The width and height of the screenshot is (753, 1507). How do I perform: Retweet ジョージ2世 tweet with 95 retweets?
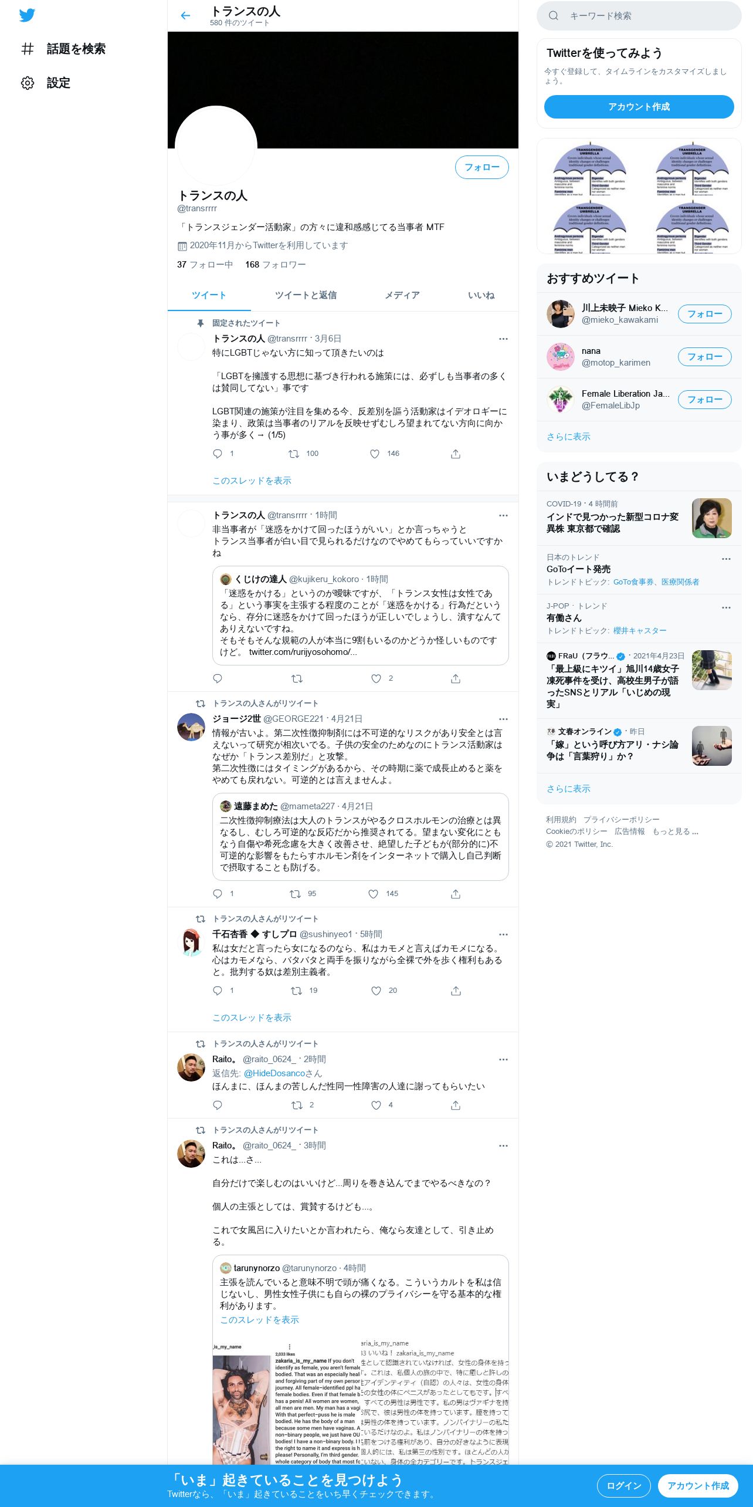point(296,894)
